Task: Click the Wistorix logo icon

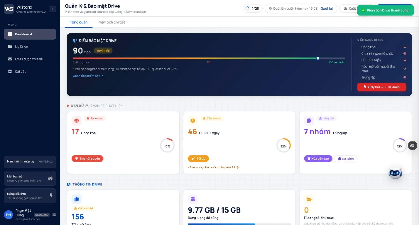Action: pos(9,9)
